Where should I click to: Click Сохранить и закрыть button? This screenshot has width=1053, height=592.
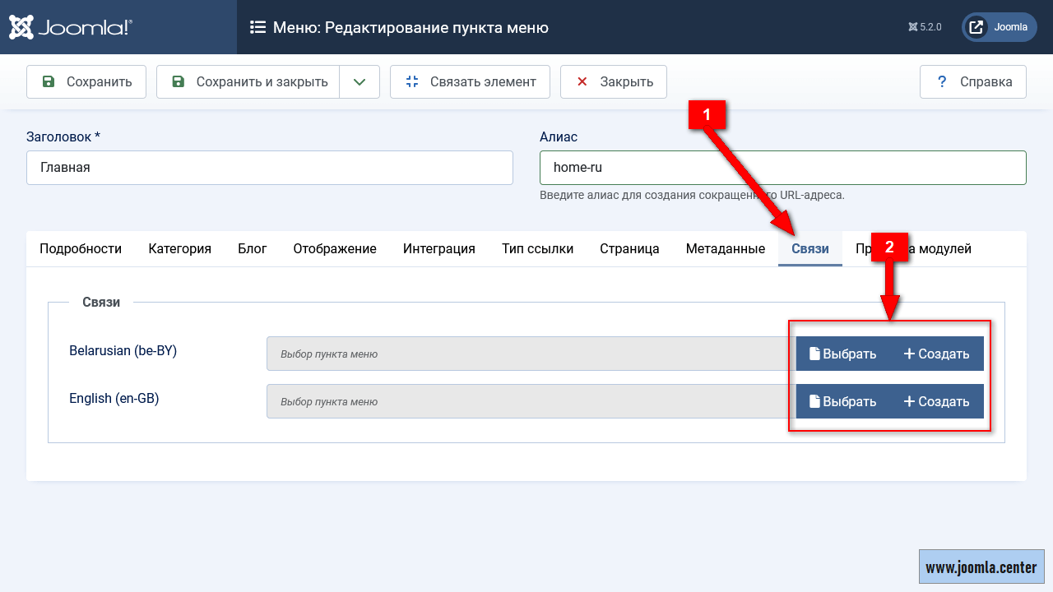click(248, 81)
